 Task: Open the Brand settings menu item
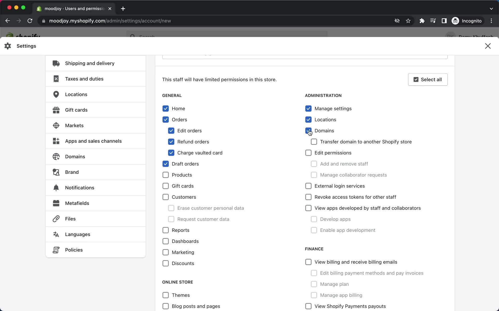pyautogui.click(x=72, y=172)
